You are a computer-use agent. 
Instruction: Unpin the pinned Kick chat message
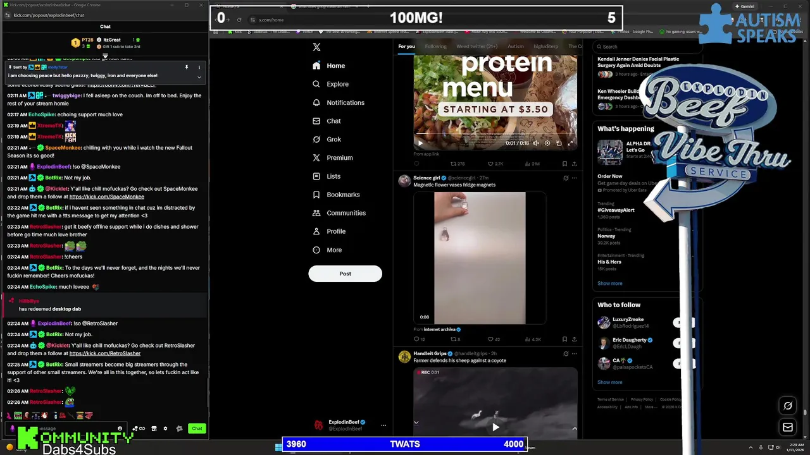tap(187, 67)
